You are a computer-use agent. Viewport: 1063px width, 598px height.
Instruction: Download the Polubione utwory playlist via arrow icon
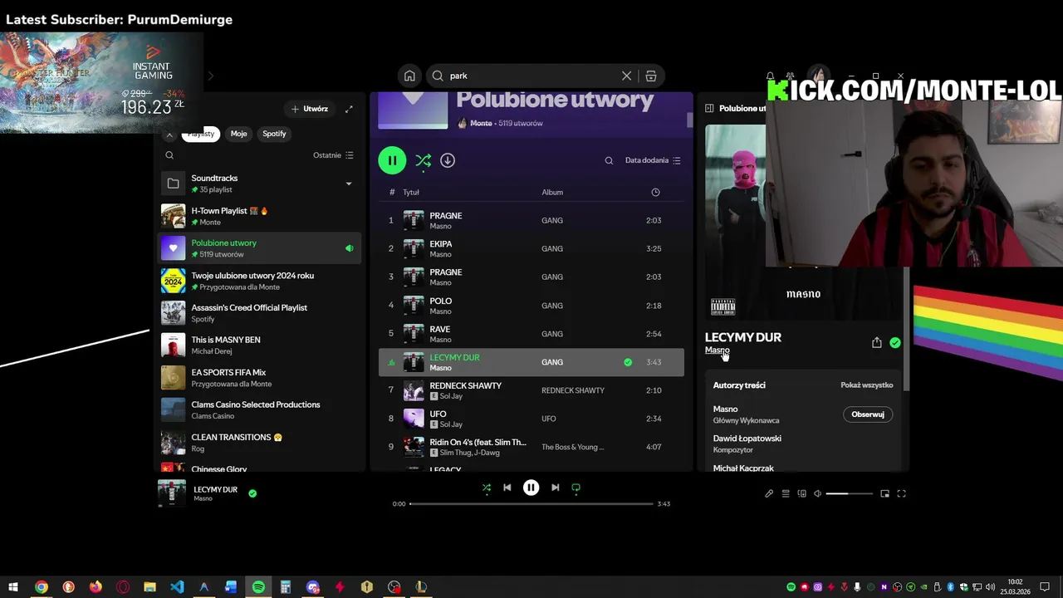[448, 160]
